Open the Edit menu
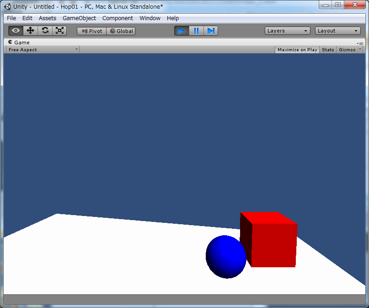 click(27, 18)
